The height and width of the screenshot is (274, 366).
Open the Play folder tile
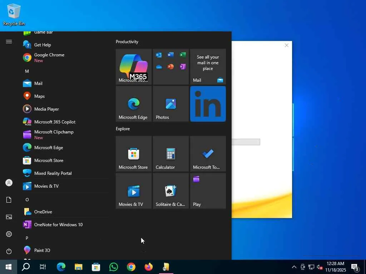[208, 191]
